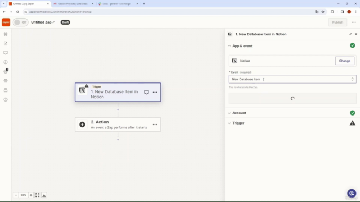Viewport: 360px width, 202px height.
Task: Open the Event dropdown
Action: tap(292, 79)
